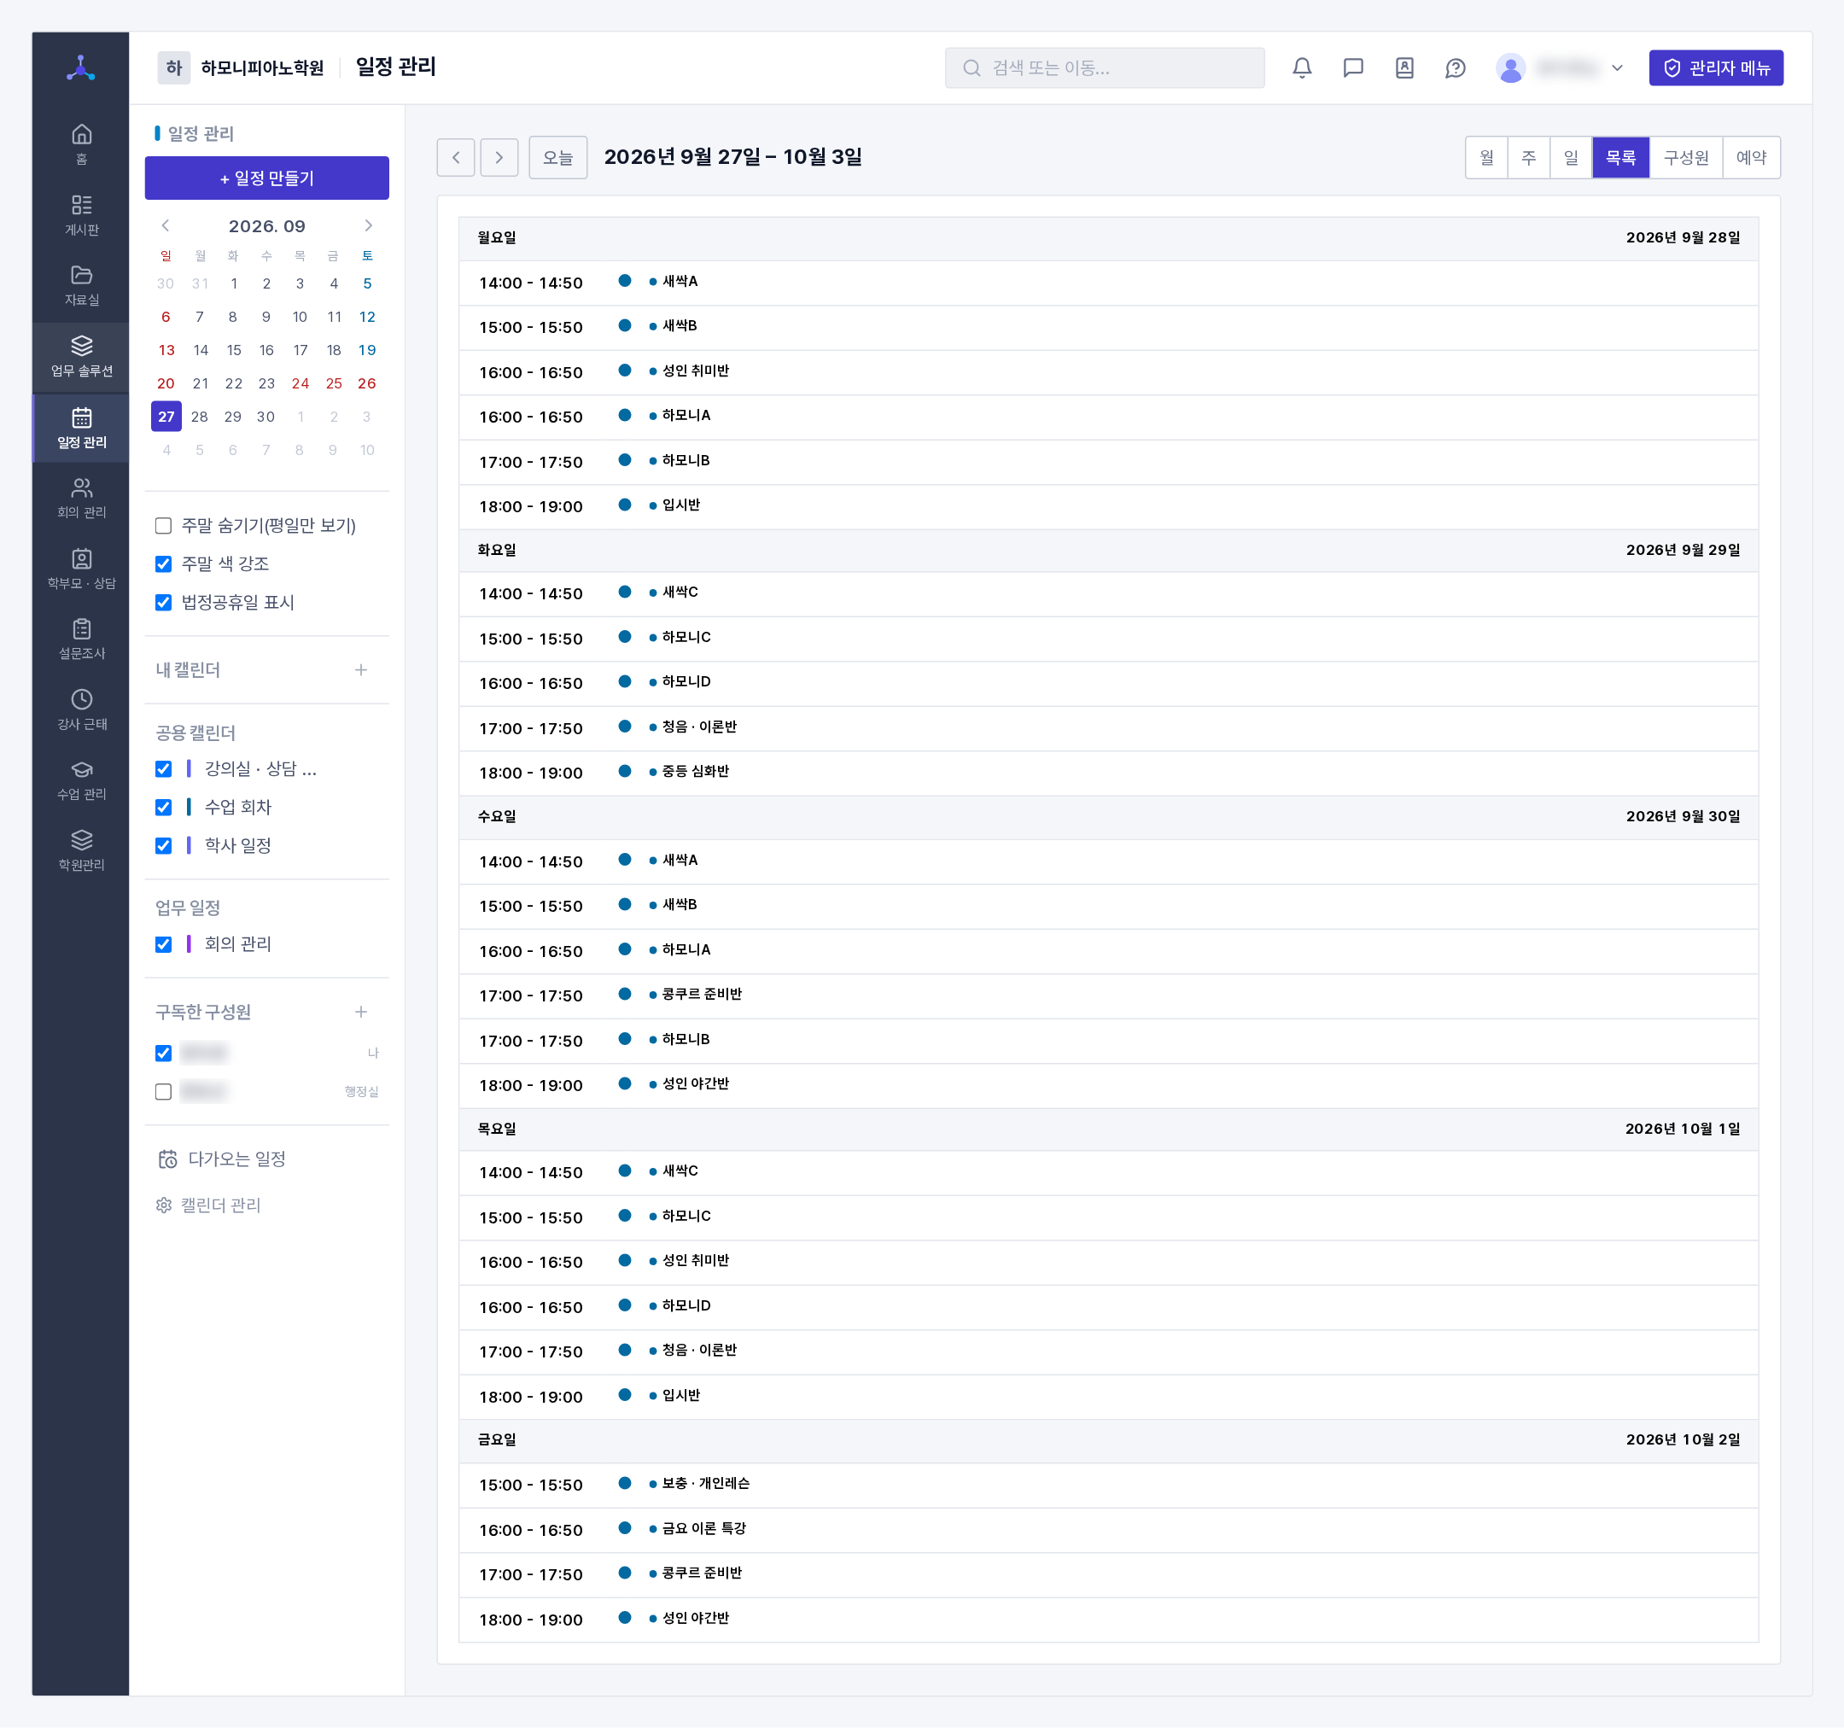Toggle the 수업 회차 calendar checkbox
1844x1728 pixels.
[163, 807]
